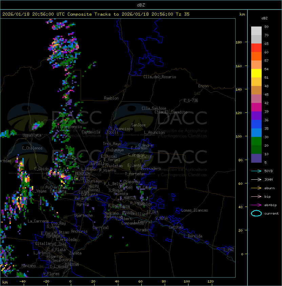Pick the purple swatch below the 39 label
The width and height of the screenshot is (282, 286).
click(x=256, y=115)
